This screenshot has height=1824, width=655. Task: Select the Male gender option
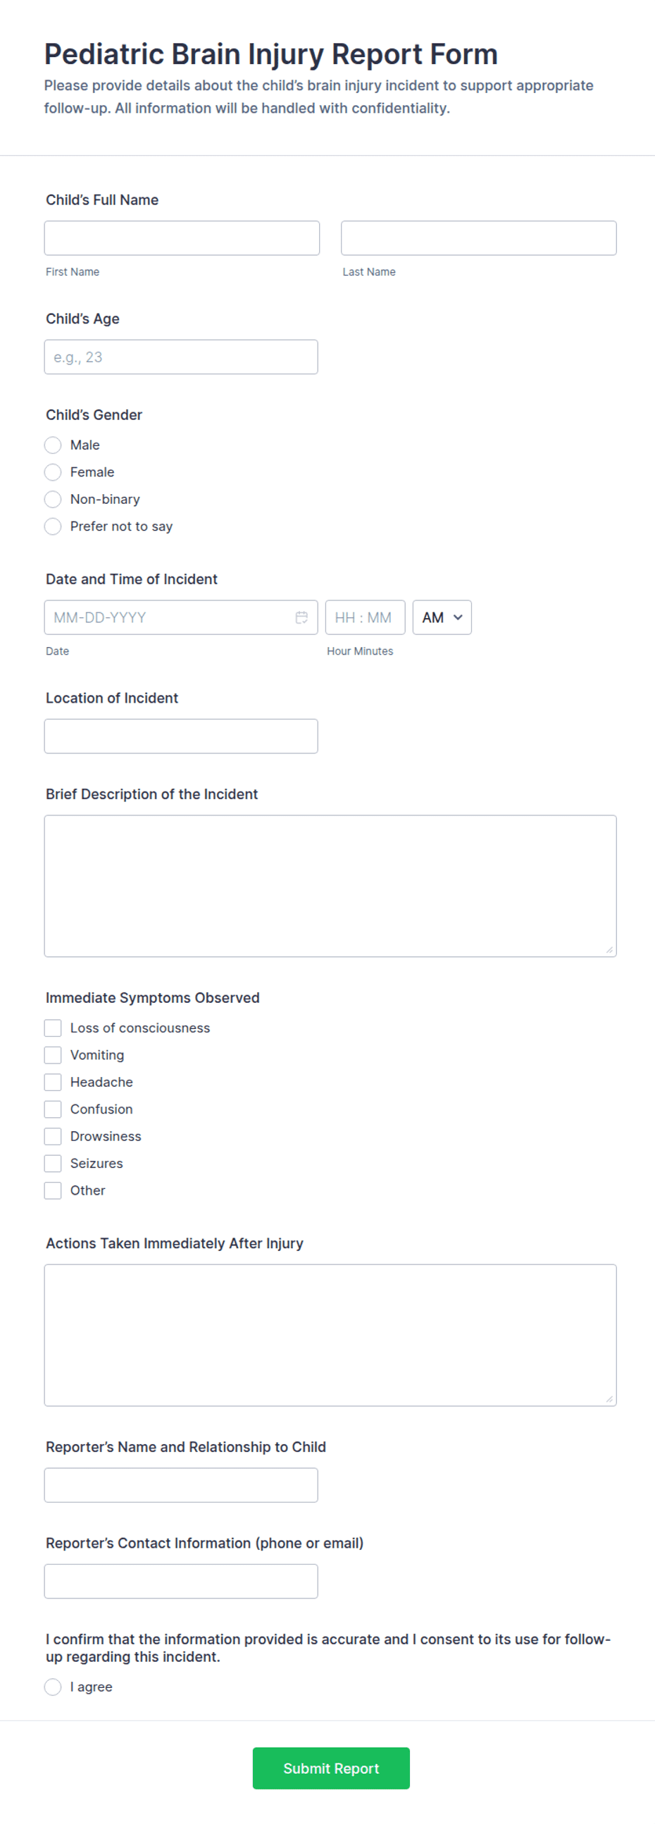pyautogui.click(x=53, y=445)
